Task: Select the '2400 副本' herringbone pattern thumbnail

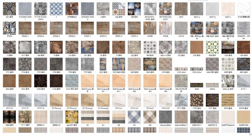Action: (134, 64)
